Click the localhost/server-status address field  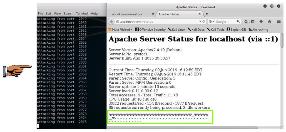pyautogui.click(x=158, y=22)
